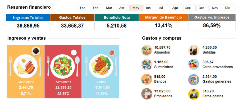Click the orange Desayunos breakfast card
Viewport: 238px width, 105px height.
click(25, 71)
